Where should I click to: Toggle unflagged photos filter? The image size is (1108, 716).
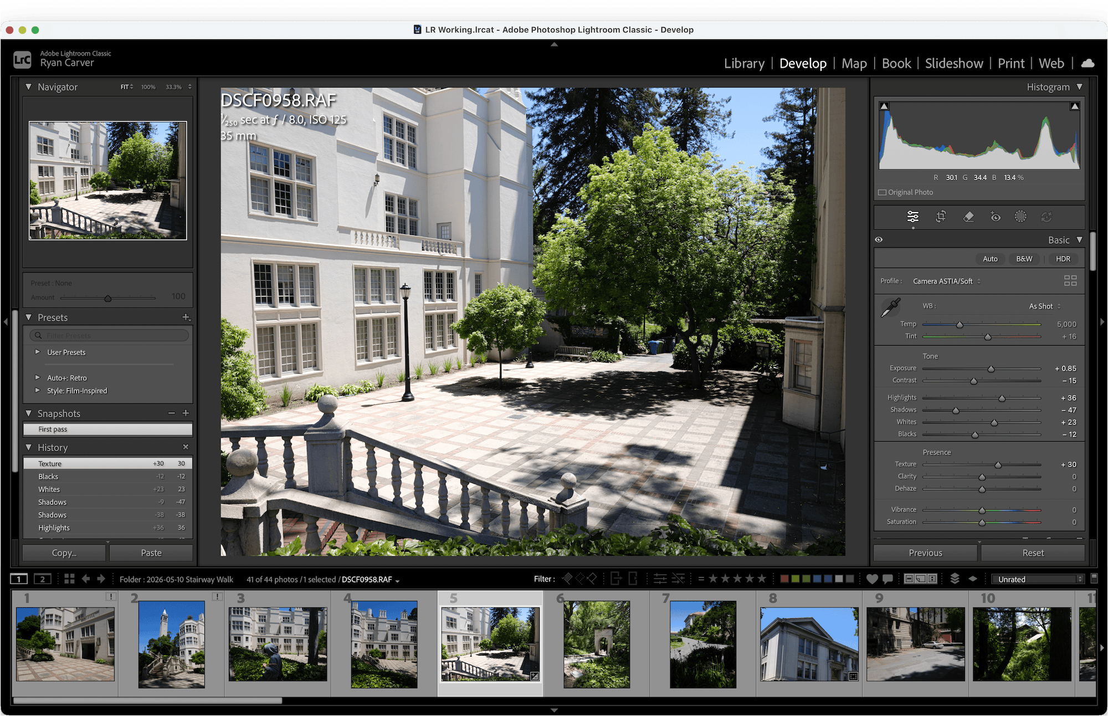tap(580, 579)
